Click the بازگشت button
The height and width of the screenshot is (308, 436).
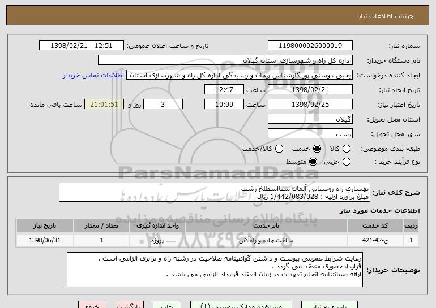coord(130,305)
